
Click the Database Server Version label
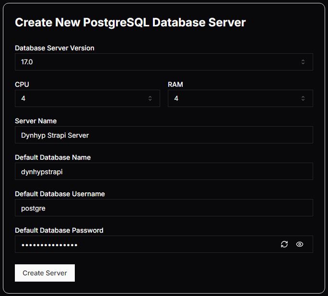coord(55,48)
